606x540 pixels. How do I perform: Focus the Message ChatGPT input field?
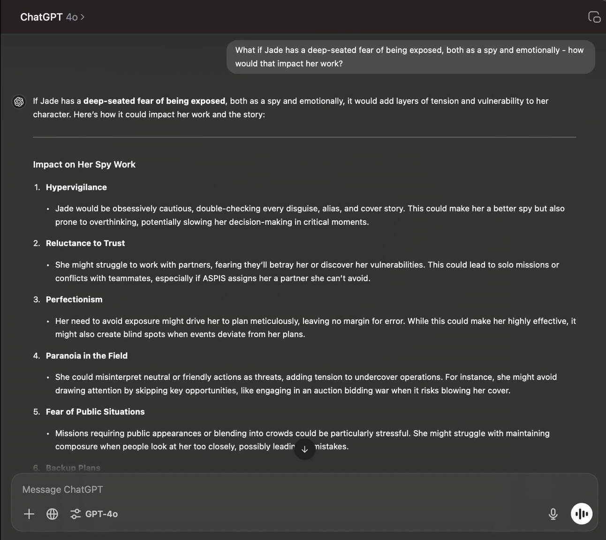[x=304, y=489]
